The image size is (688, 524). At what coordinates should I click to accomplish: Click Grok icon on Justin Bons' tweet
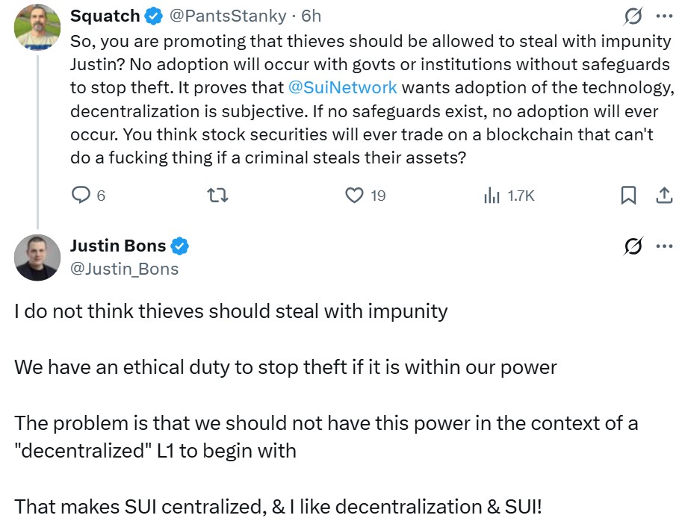tap(632, 246)
